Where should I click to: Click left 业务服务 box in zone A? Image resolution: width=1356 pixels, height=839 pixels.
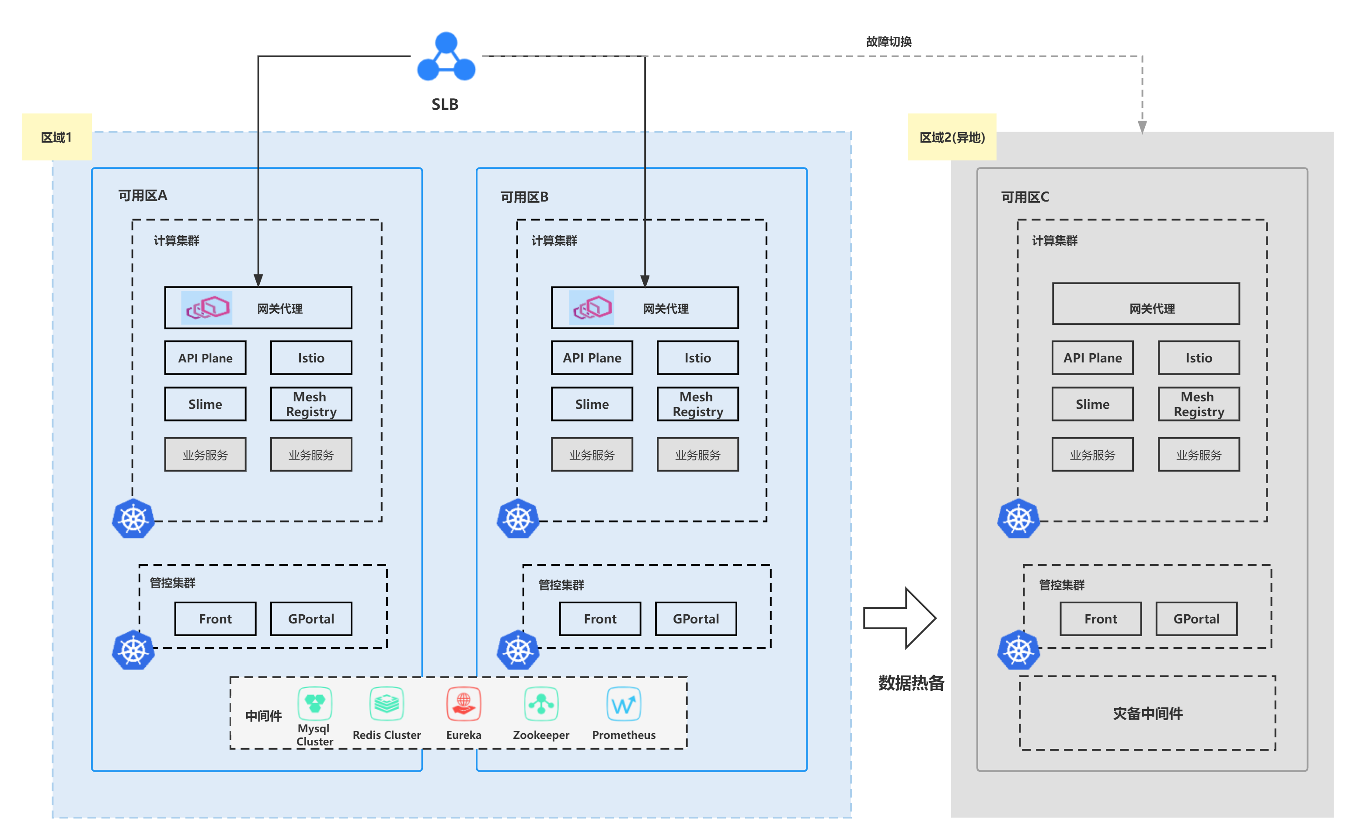[205, 454]
